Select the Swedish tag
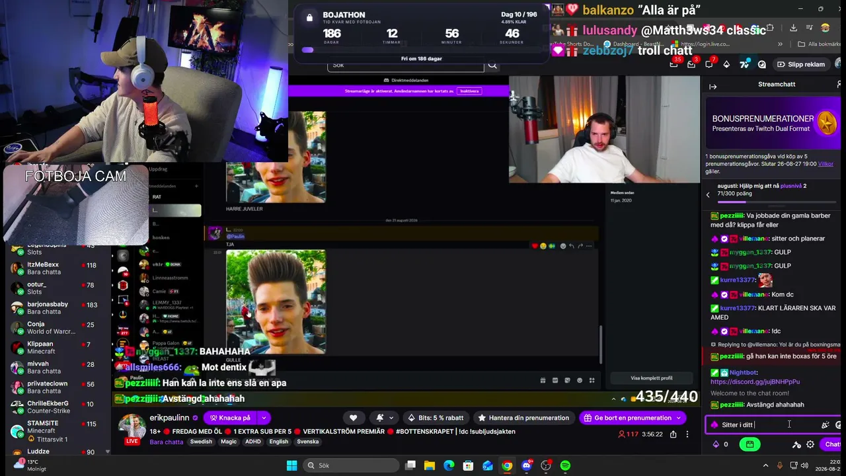The height and width of the screenshot is (476, 846). click(x=201, y=442)
